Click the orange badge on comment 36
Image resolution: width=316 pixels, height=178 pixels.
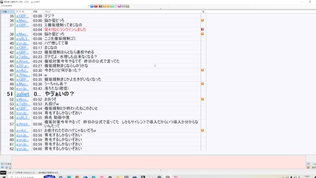tap(202, 20)
